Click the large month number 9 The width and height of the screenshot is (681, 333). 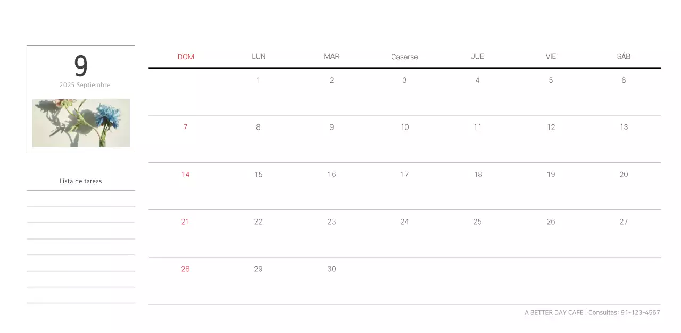click(x=80, y=66)
